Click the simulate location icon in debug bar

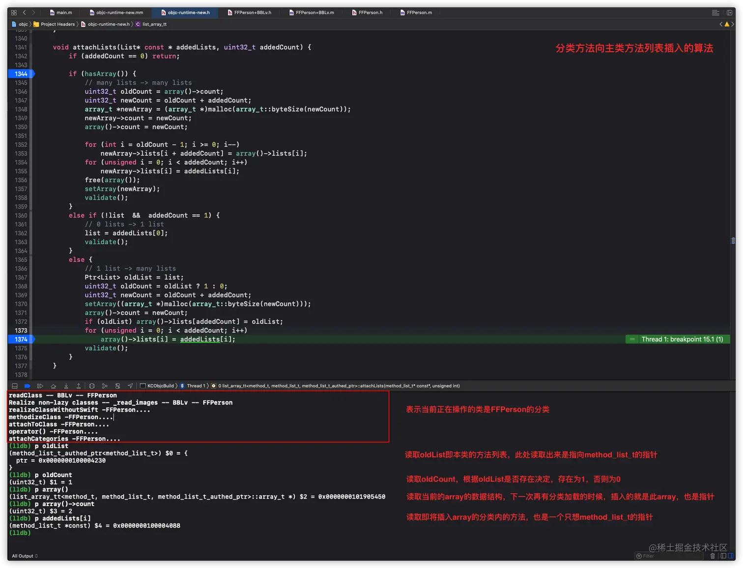pos(130,386)
